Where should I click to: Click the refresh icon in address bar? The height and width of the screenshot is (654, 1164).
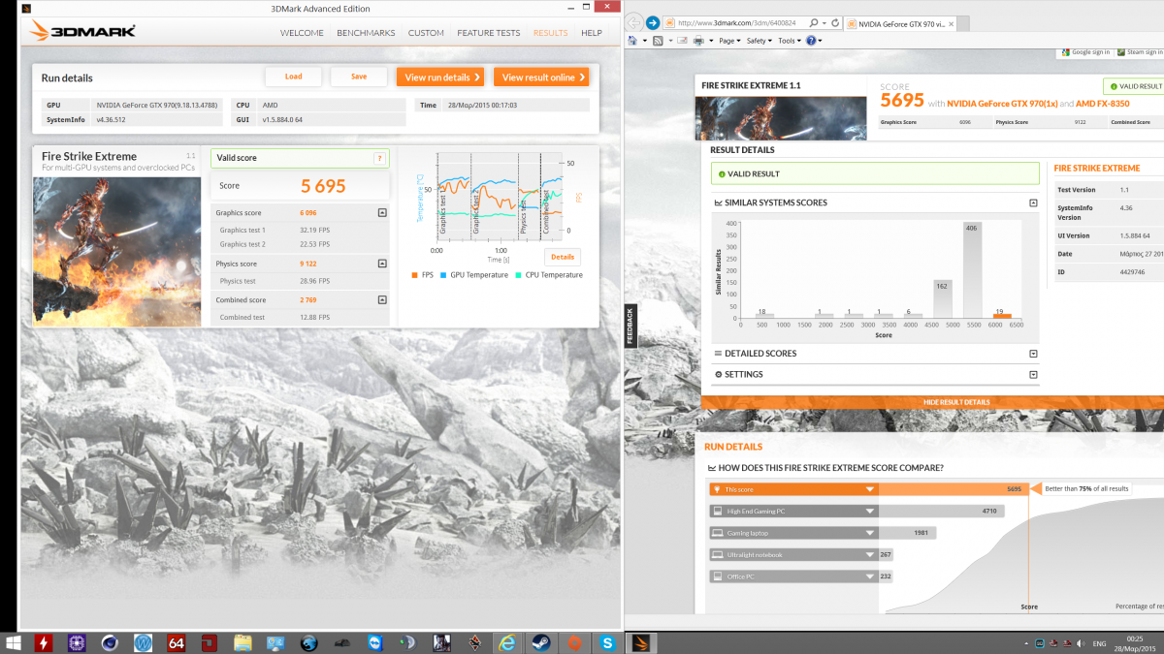pos(836,22)
